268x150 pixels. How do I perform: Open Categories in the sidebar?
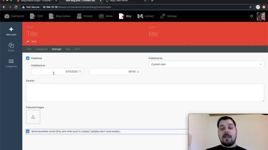(11, 63)
